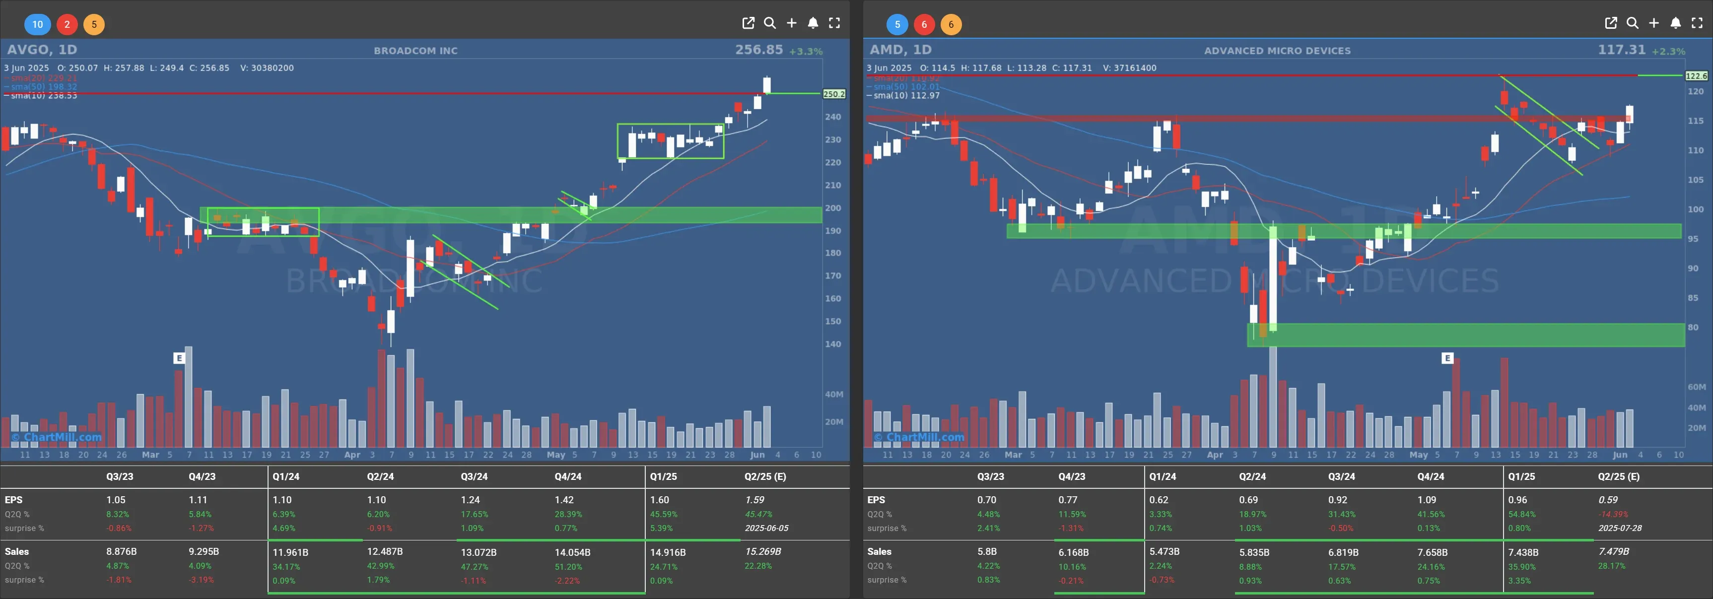Viewport: 1713px width, 599px height.
Task: Click the red 6 badge on AMD panel
Action: (924, 25)
